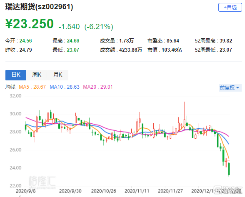Click the 22.00 y-axis label

(x=15, y=186)
